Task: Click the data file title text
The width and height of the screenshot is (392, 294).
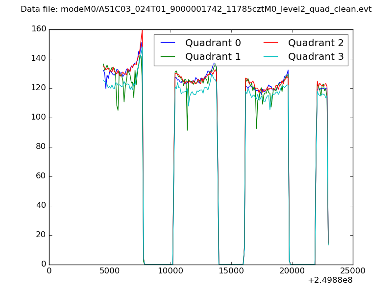Action: (x=196, y=9)
